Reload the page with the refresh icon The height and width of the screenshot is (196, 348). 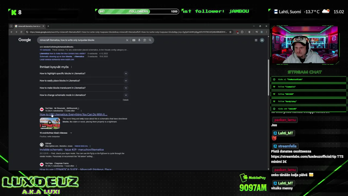click(x=21, y=32)
